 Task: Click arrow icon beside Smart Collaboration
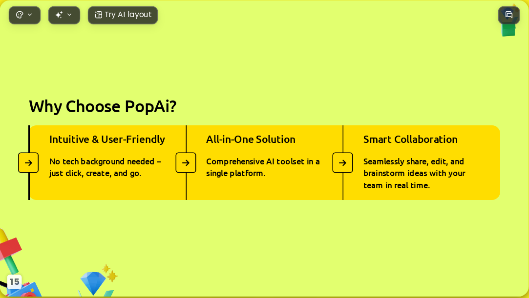pos(343,162)
